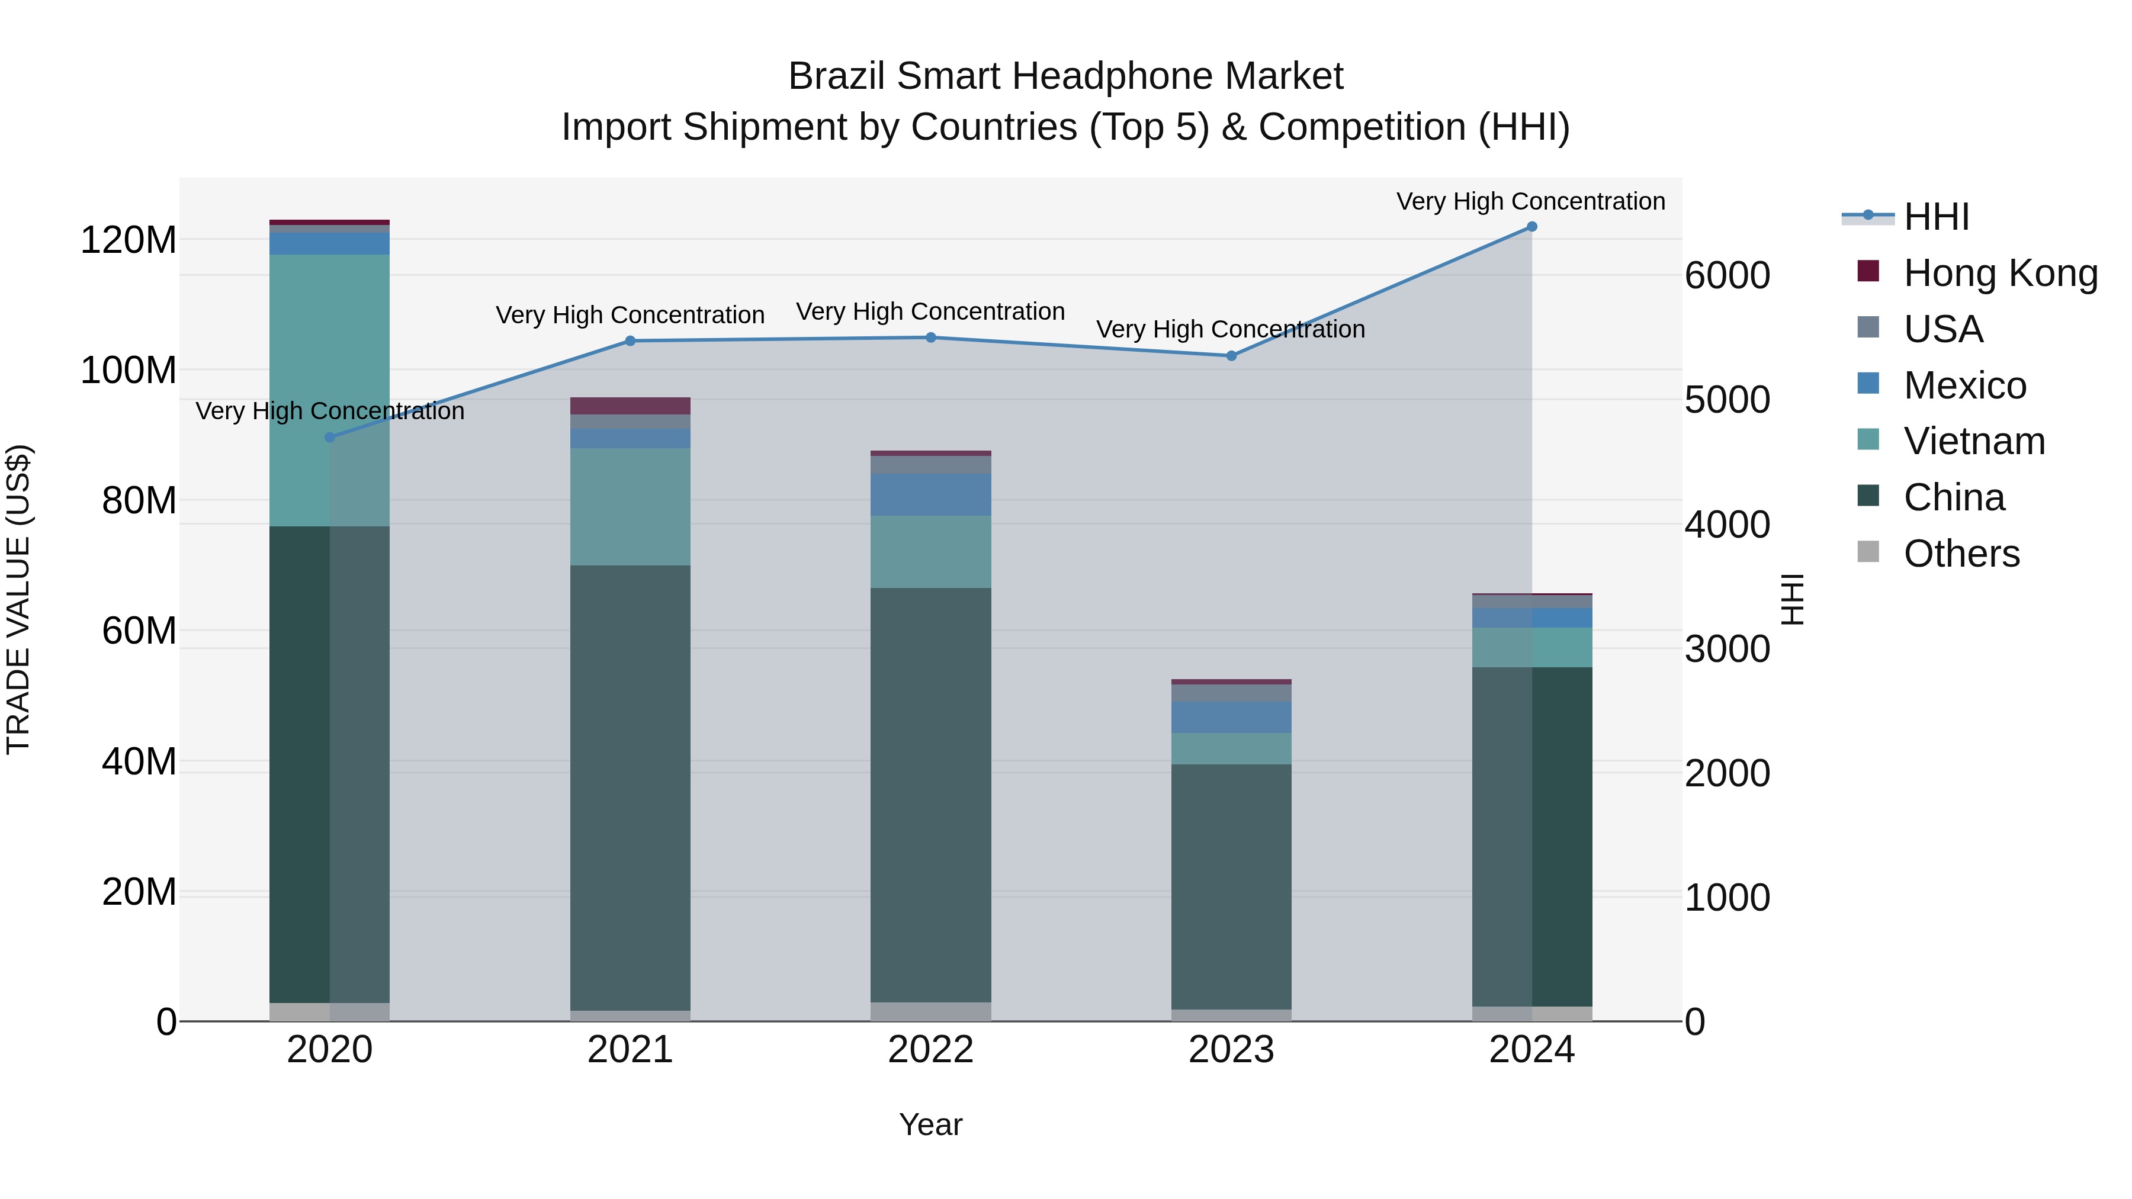Click the 40M left axis tick label
Screen dimensions: 2132x1199
139,761
